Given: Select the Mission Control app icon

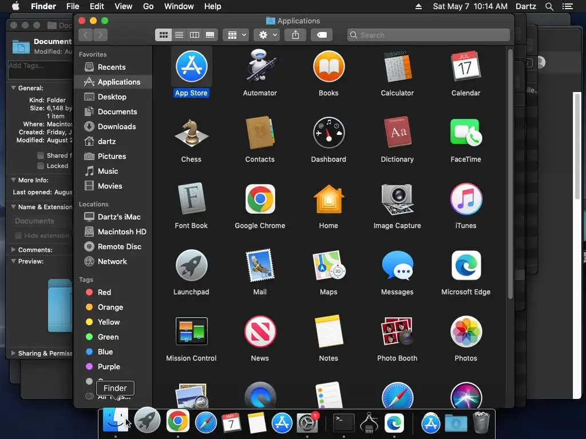Looking at the screenshot, I should pos(191,332).
